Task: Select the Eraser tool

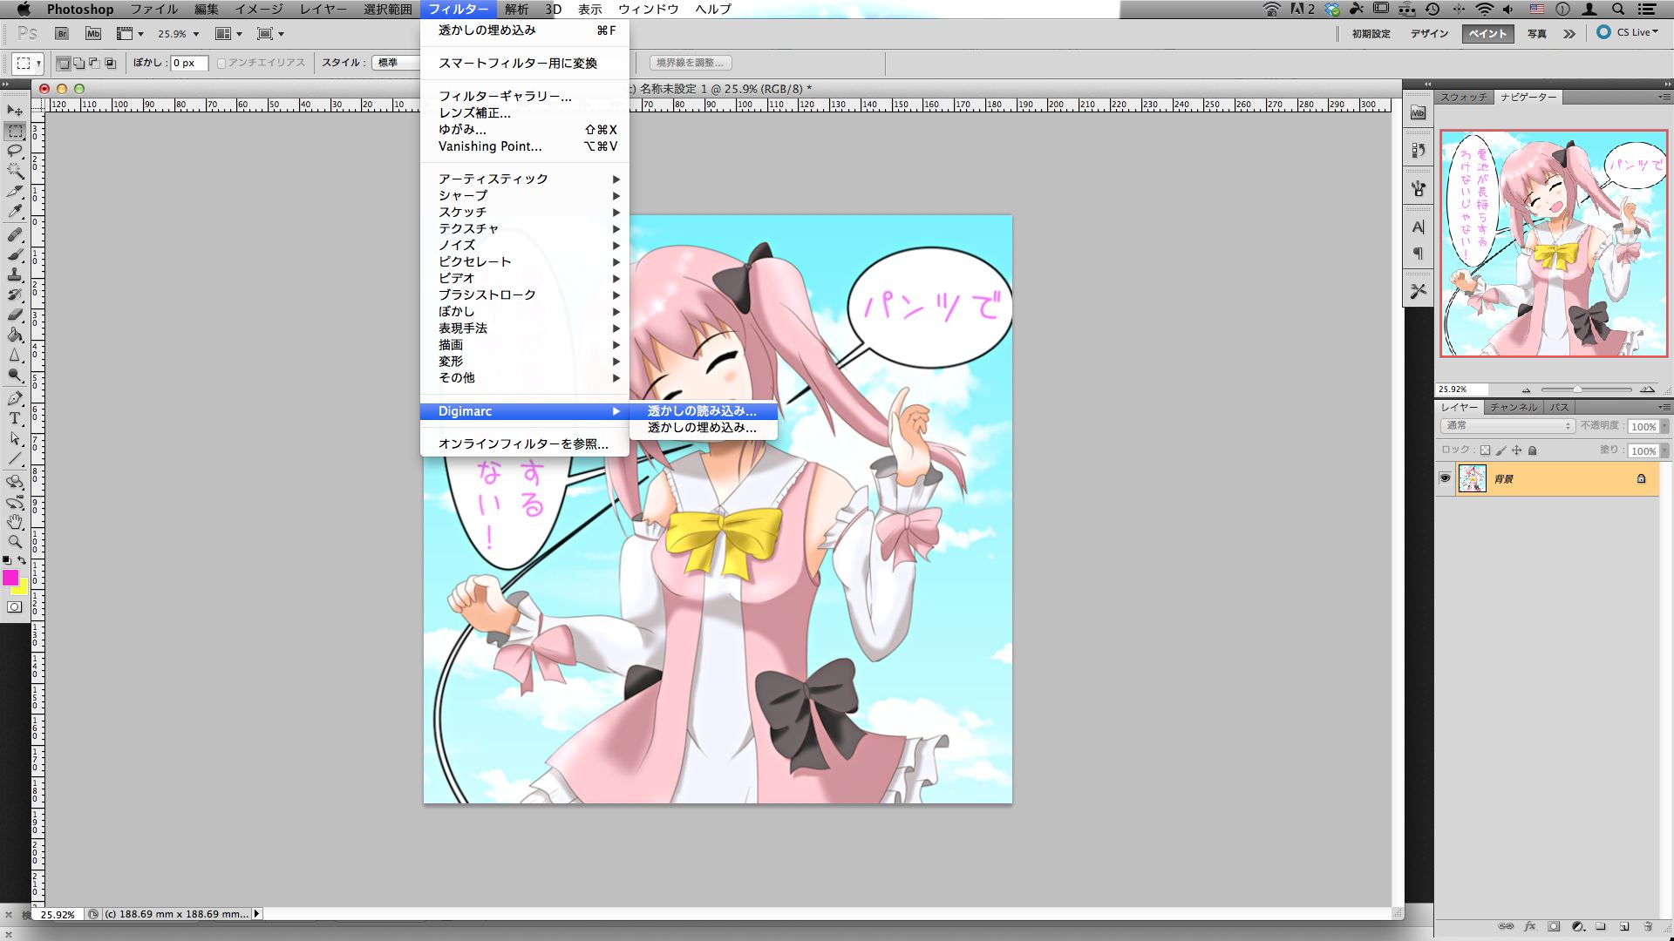Action: [15, 315]
